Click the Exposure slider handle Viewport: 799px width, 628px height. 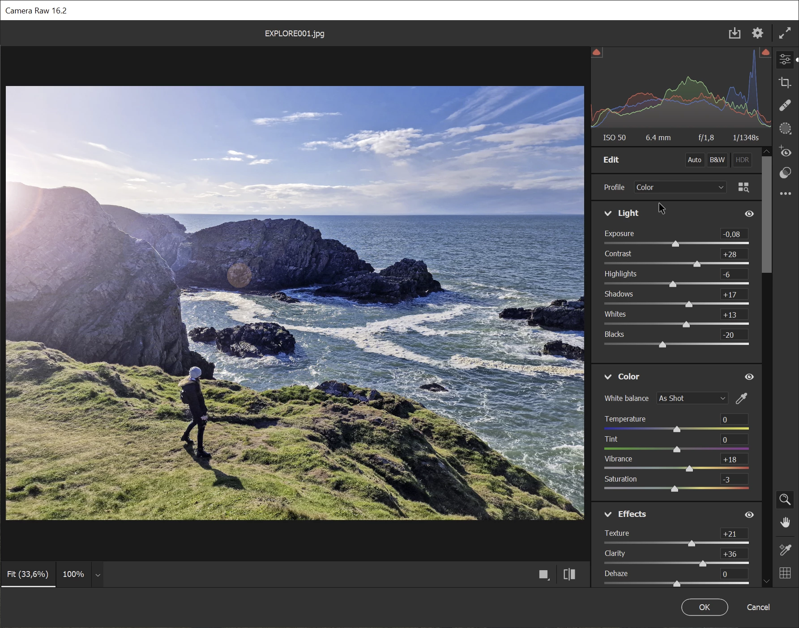point(675,244)
